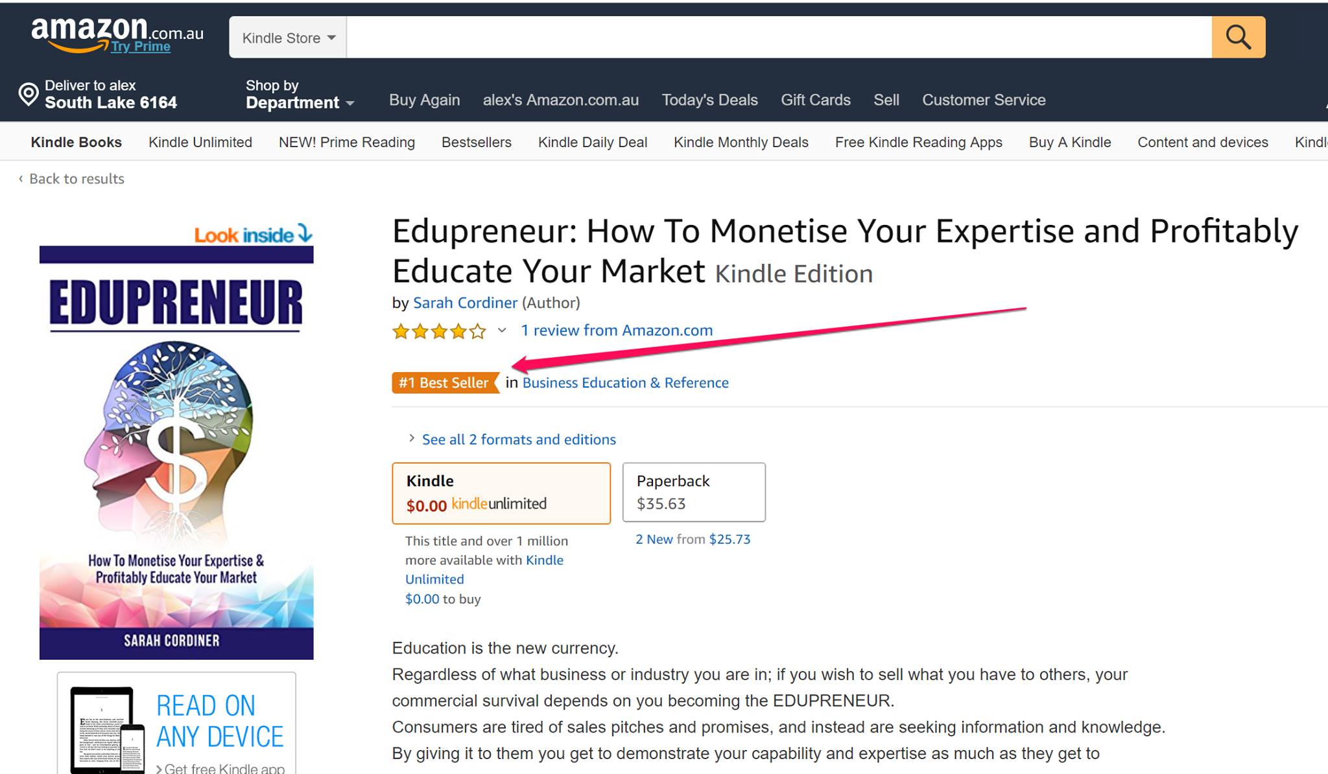
Task: Click the orange search magnifier button
Action: (1238, 38)
